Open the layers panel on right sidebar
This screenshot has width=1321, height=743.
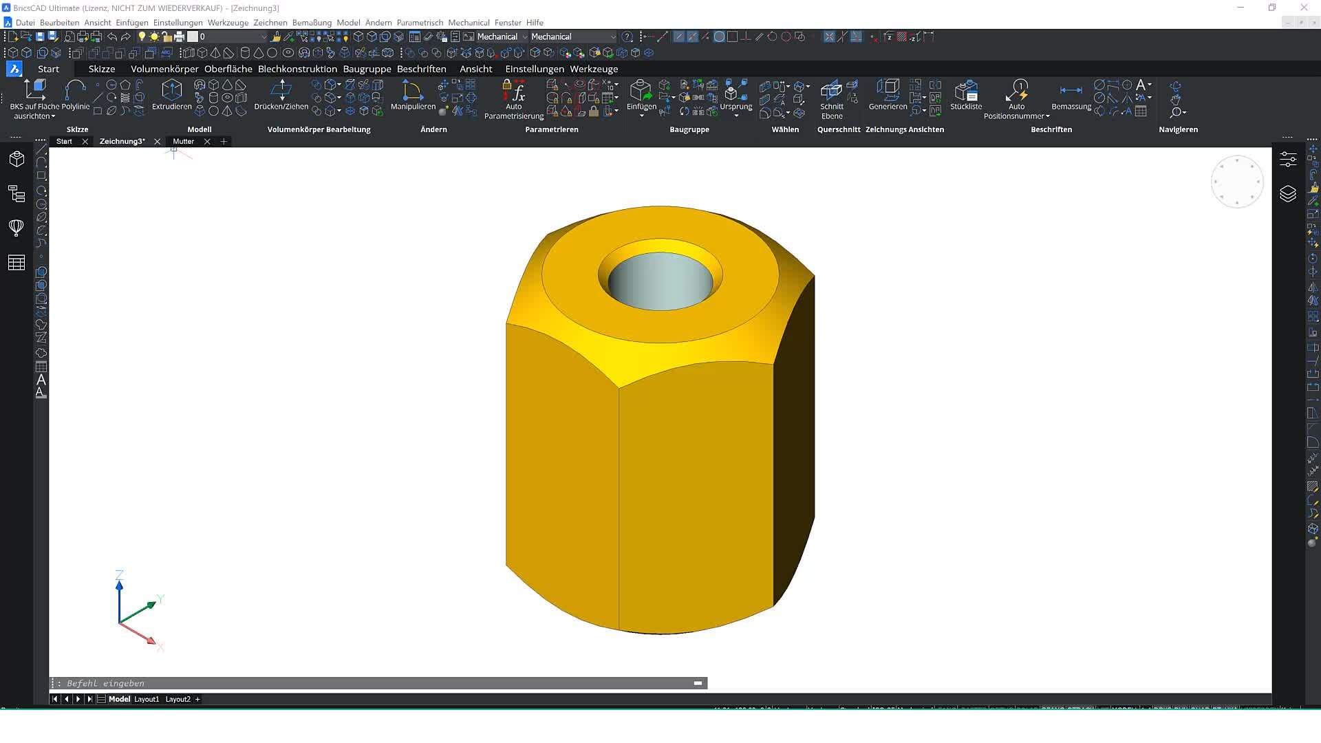pyautogui.click(x=1288, y=194)
